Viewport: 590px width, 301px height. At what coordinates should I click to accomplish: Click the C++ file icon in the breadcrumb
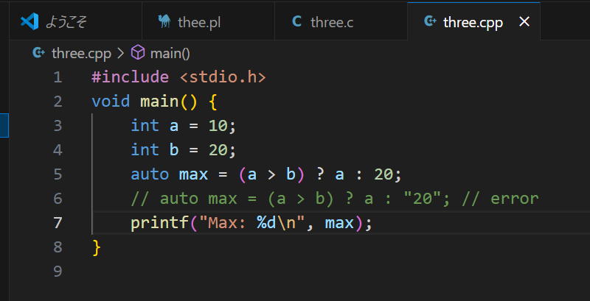tap(38, 52)
